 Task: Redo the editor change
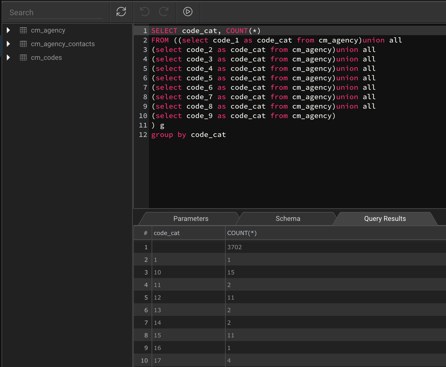click(163, 12)
